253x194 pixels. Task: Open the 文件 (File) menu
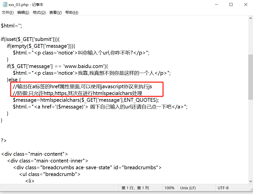pos(8,12)
